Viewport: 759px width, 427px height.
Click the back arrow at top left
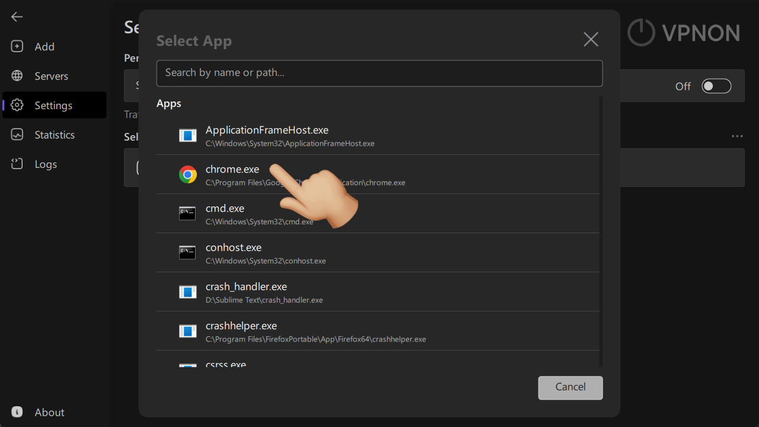click(17, 17)
